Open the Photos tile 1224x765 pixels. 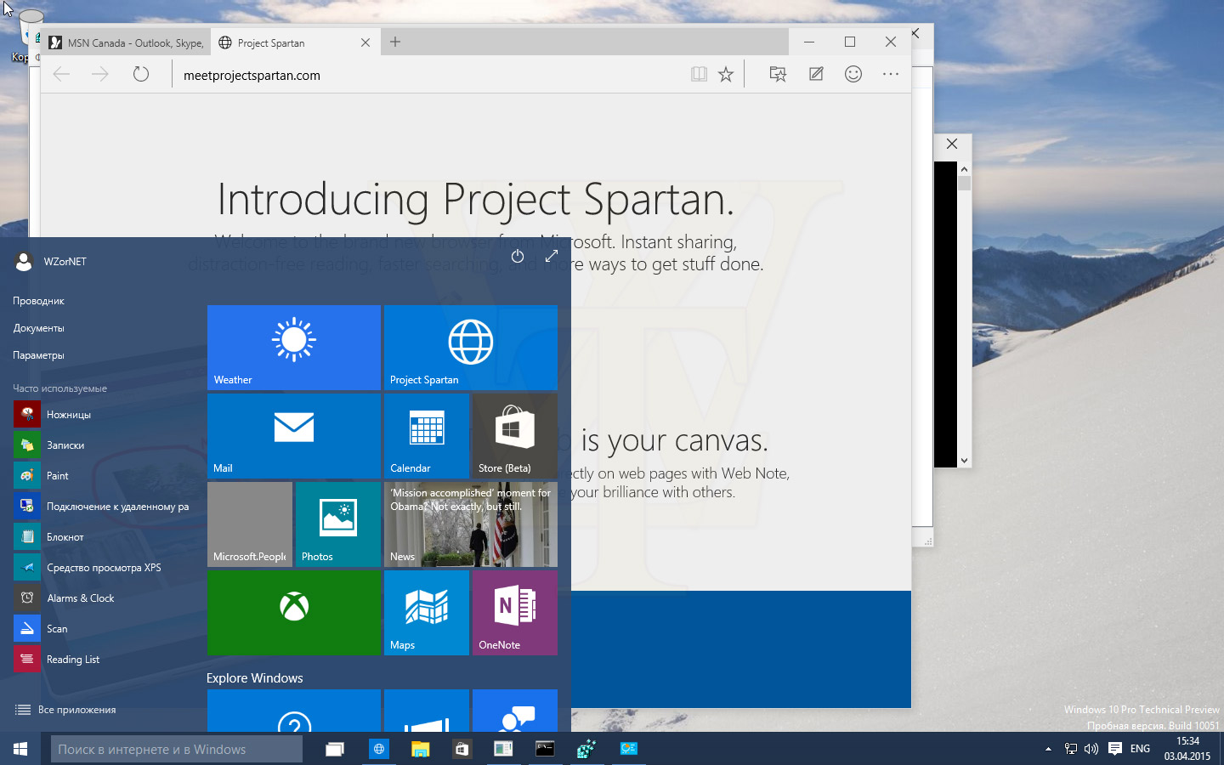pyautogui.click(x=338, y=524)
